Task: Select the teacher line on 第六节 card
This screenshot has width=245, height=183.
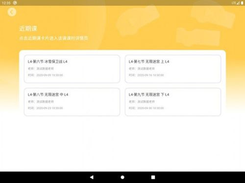Action: coord(41,69)
